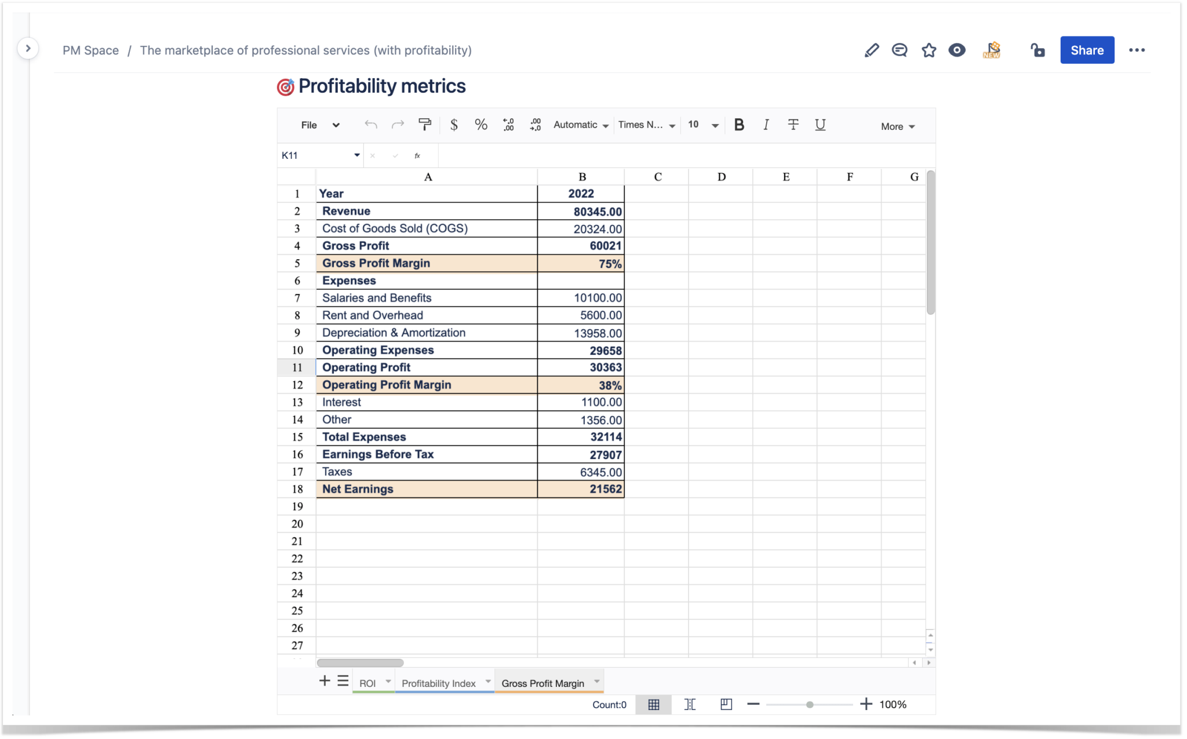
Task: Open the fx formula function icon
Action: pyautogui.click(x=417, y=155)
